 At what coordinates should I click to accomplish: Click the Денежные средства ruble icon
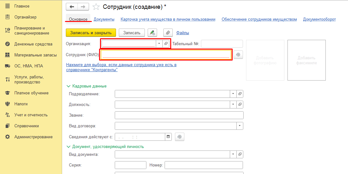(8, 44)
